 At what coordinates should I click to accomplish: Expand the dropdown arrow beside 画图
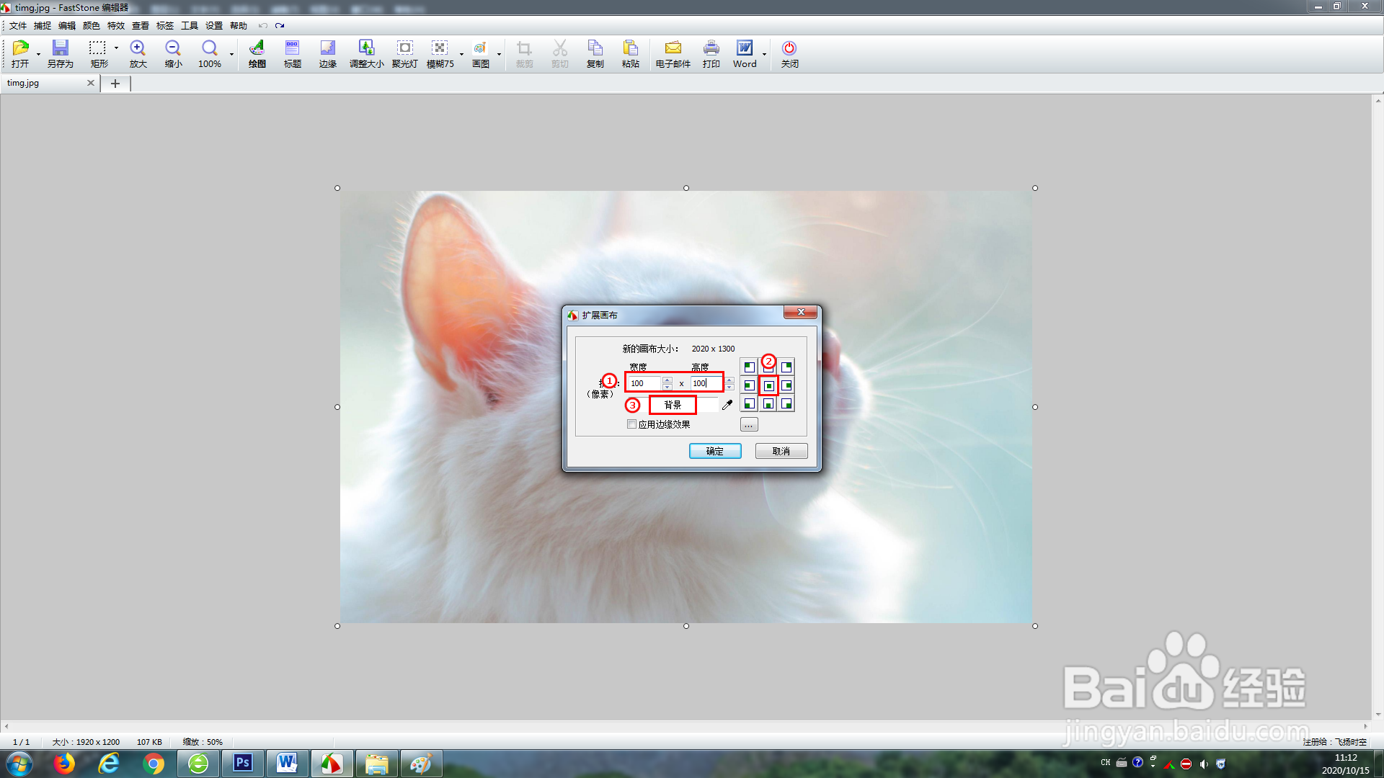499,54
